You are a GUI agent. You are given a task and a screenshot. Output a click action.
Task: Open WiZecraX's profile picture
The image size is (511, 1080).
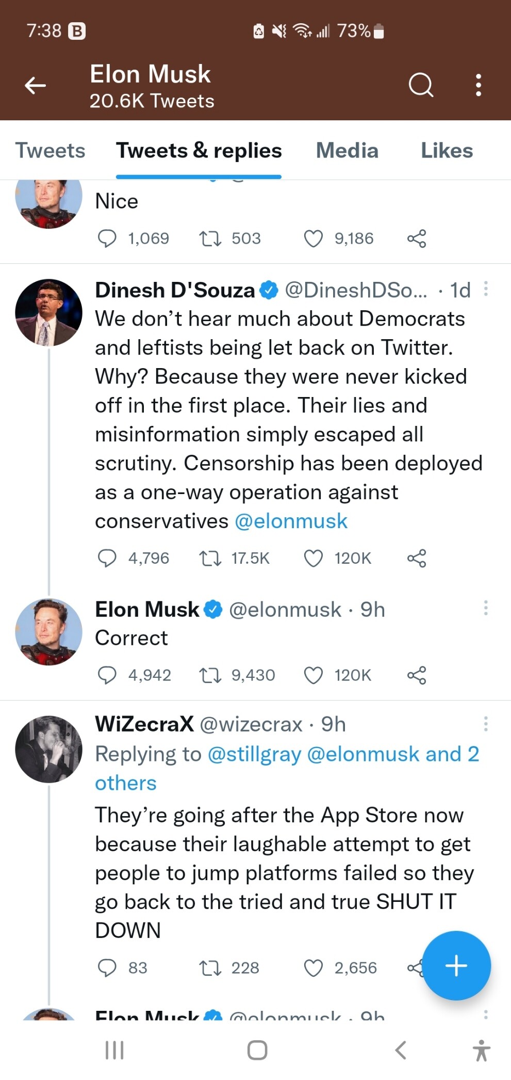click(x=48, y=749)
